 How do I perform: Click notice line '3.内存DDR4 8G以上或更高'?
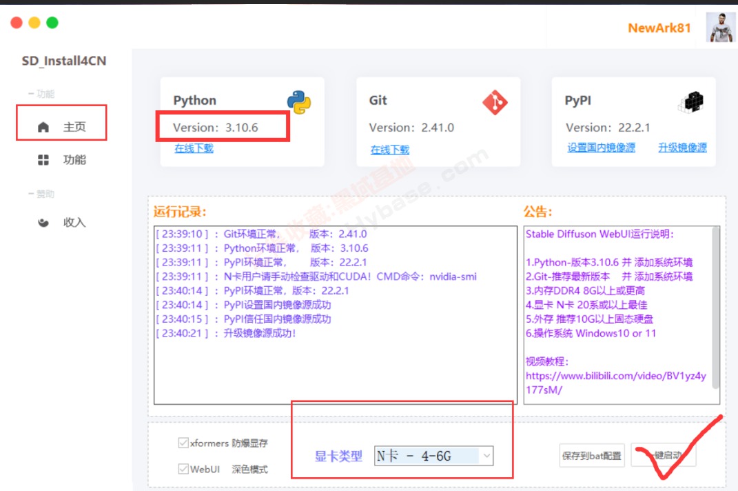[x=585, y=291]
